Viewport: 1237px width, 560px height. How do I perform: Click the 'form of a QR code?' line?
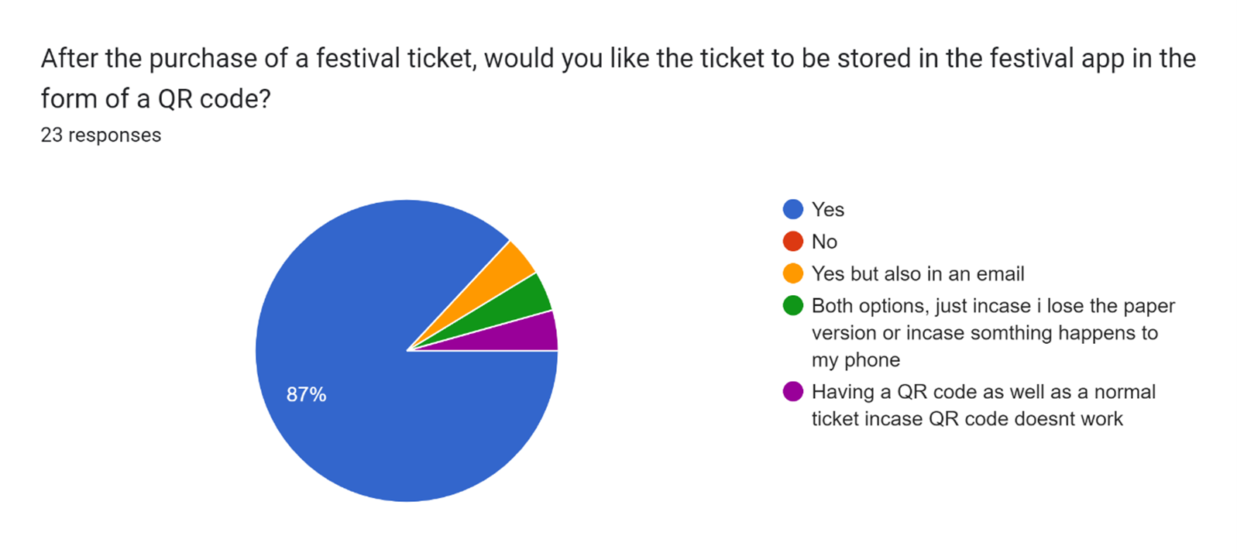tap(156, 98)
